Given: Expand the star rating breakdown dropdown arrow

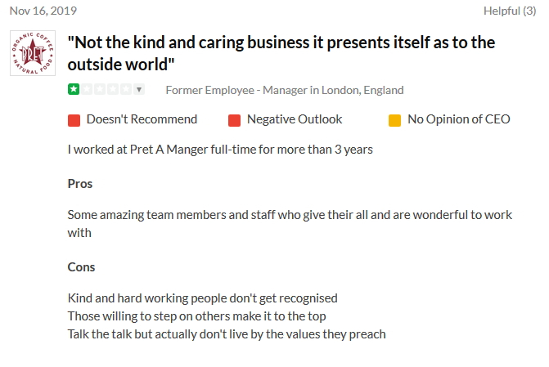Looking at the screenshot, I should pyautogui.click(x=139, y=89).
